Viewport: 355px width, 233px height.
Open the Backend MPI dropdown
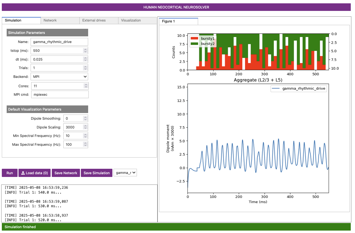click(x=59, y=77)
